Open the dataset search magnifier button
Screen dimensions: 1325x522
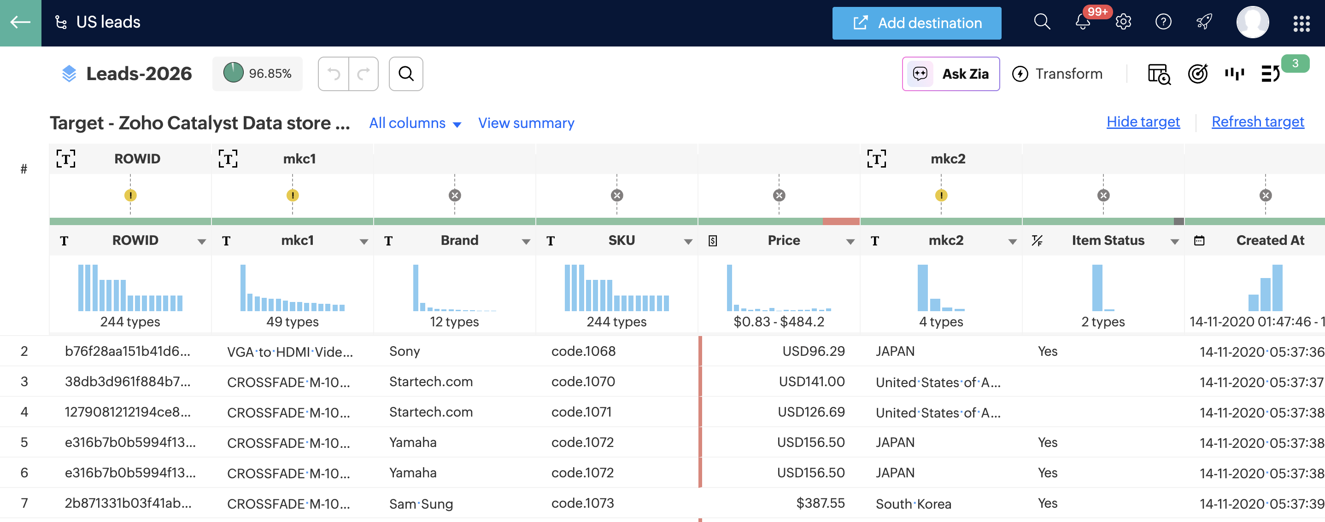406,74
